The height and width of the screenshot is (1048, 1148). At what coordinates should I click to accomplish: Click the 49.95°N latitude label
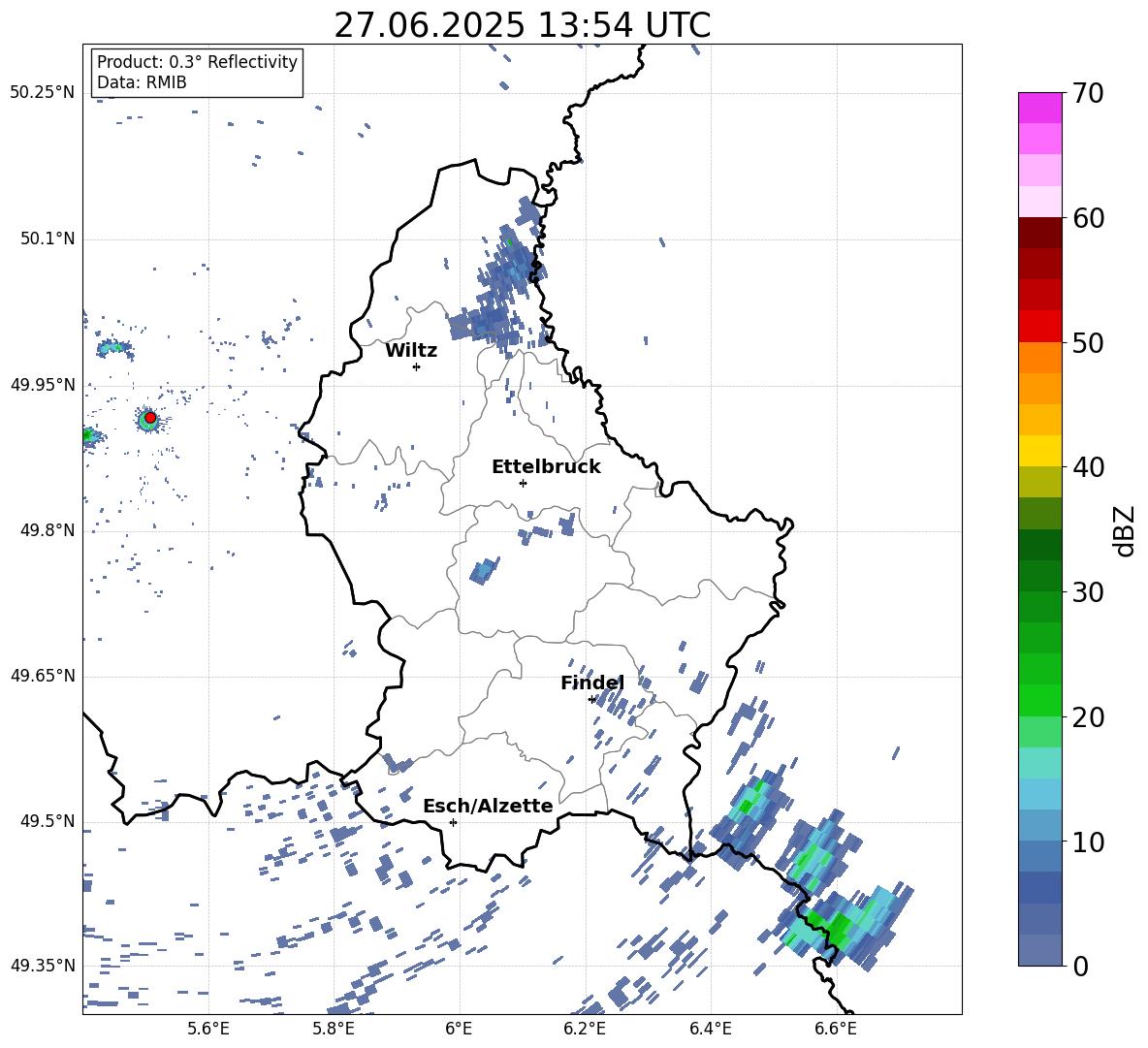coord(43,384)
